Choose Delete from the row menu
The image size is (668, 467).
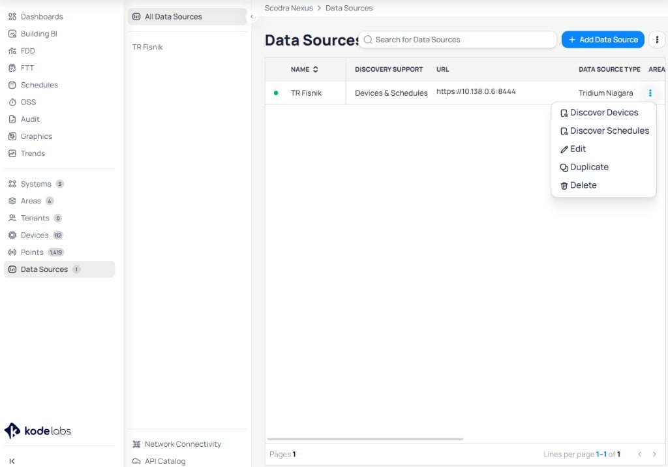[603, 185]
